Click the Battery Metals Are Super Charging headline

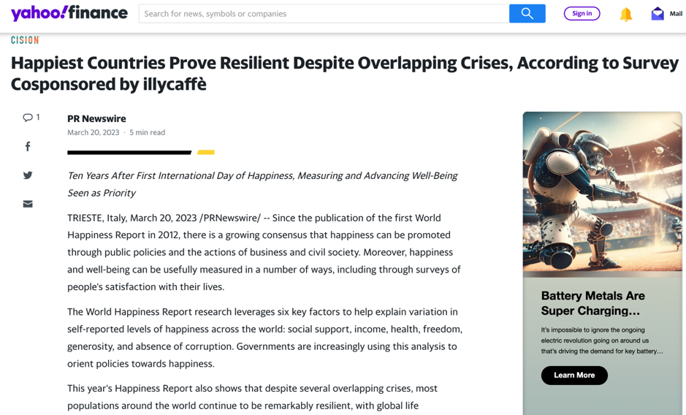click(592, 303)
